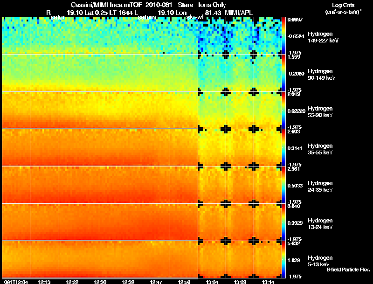Click the '0.6697' colorbar maximum value
This screenshot has width=373, height=284.
pos(295,20)
